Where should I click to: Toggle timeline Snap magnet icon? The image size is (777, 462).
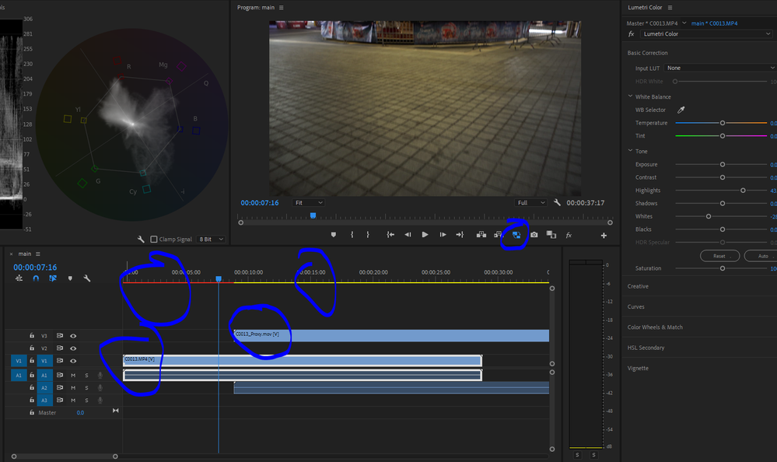[36, 278]
